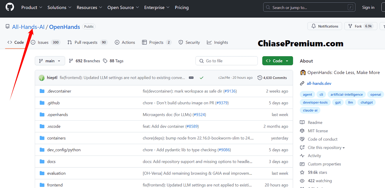Click the docs folder icon

(x=42, y=162)
